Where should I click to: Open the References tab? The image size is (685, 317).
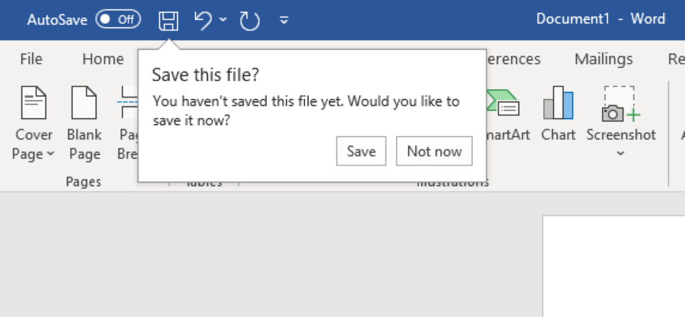point(512,60)
